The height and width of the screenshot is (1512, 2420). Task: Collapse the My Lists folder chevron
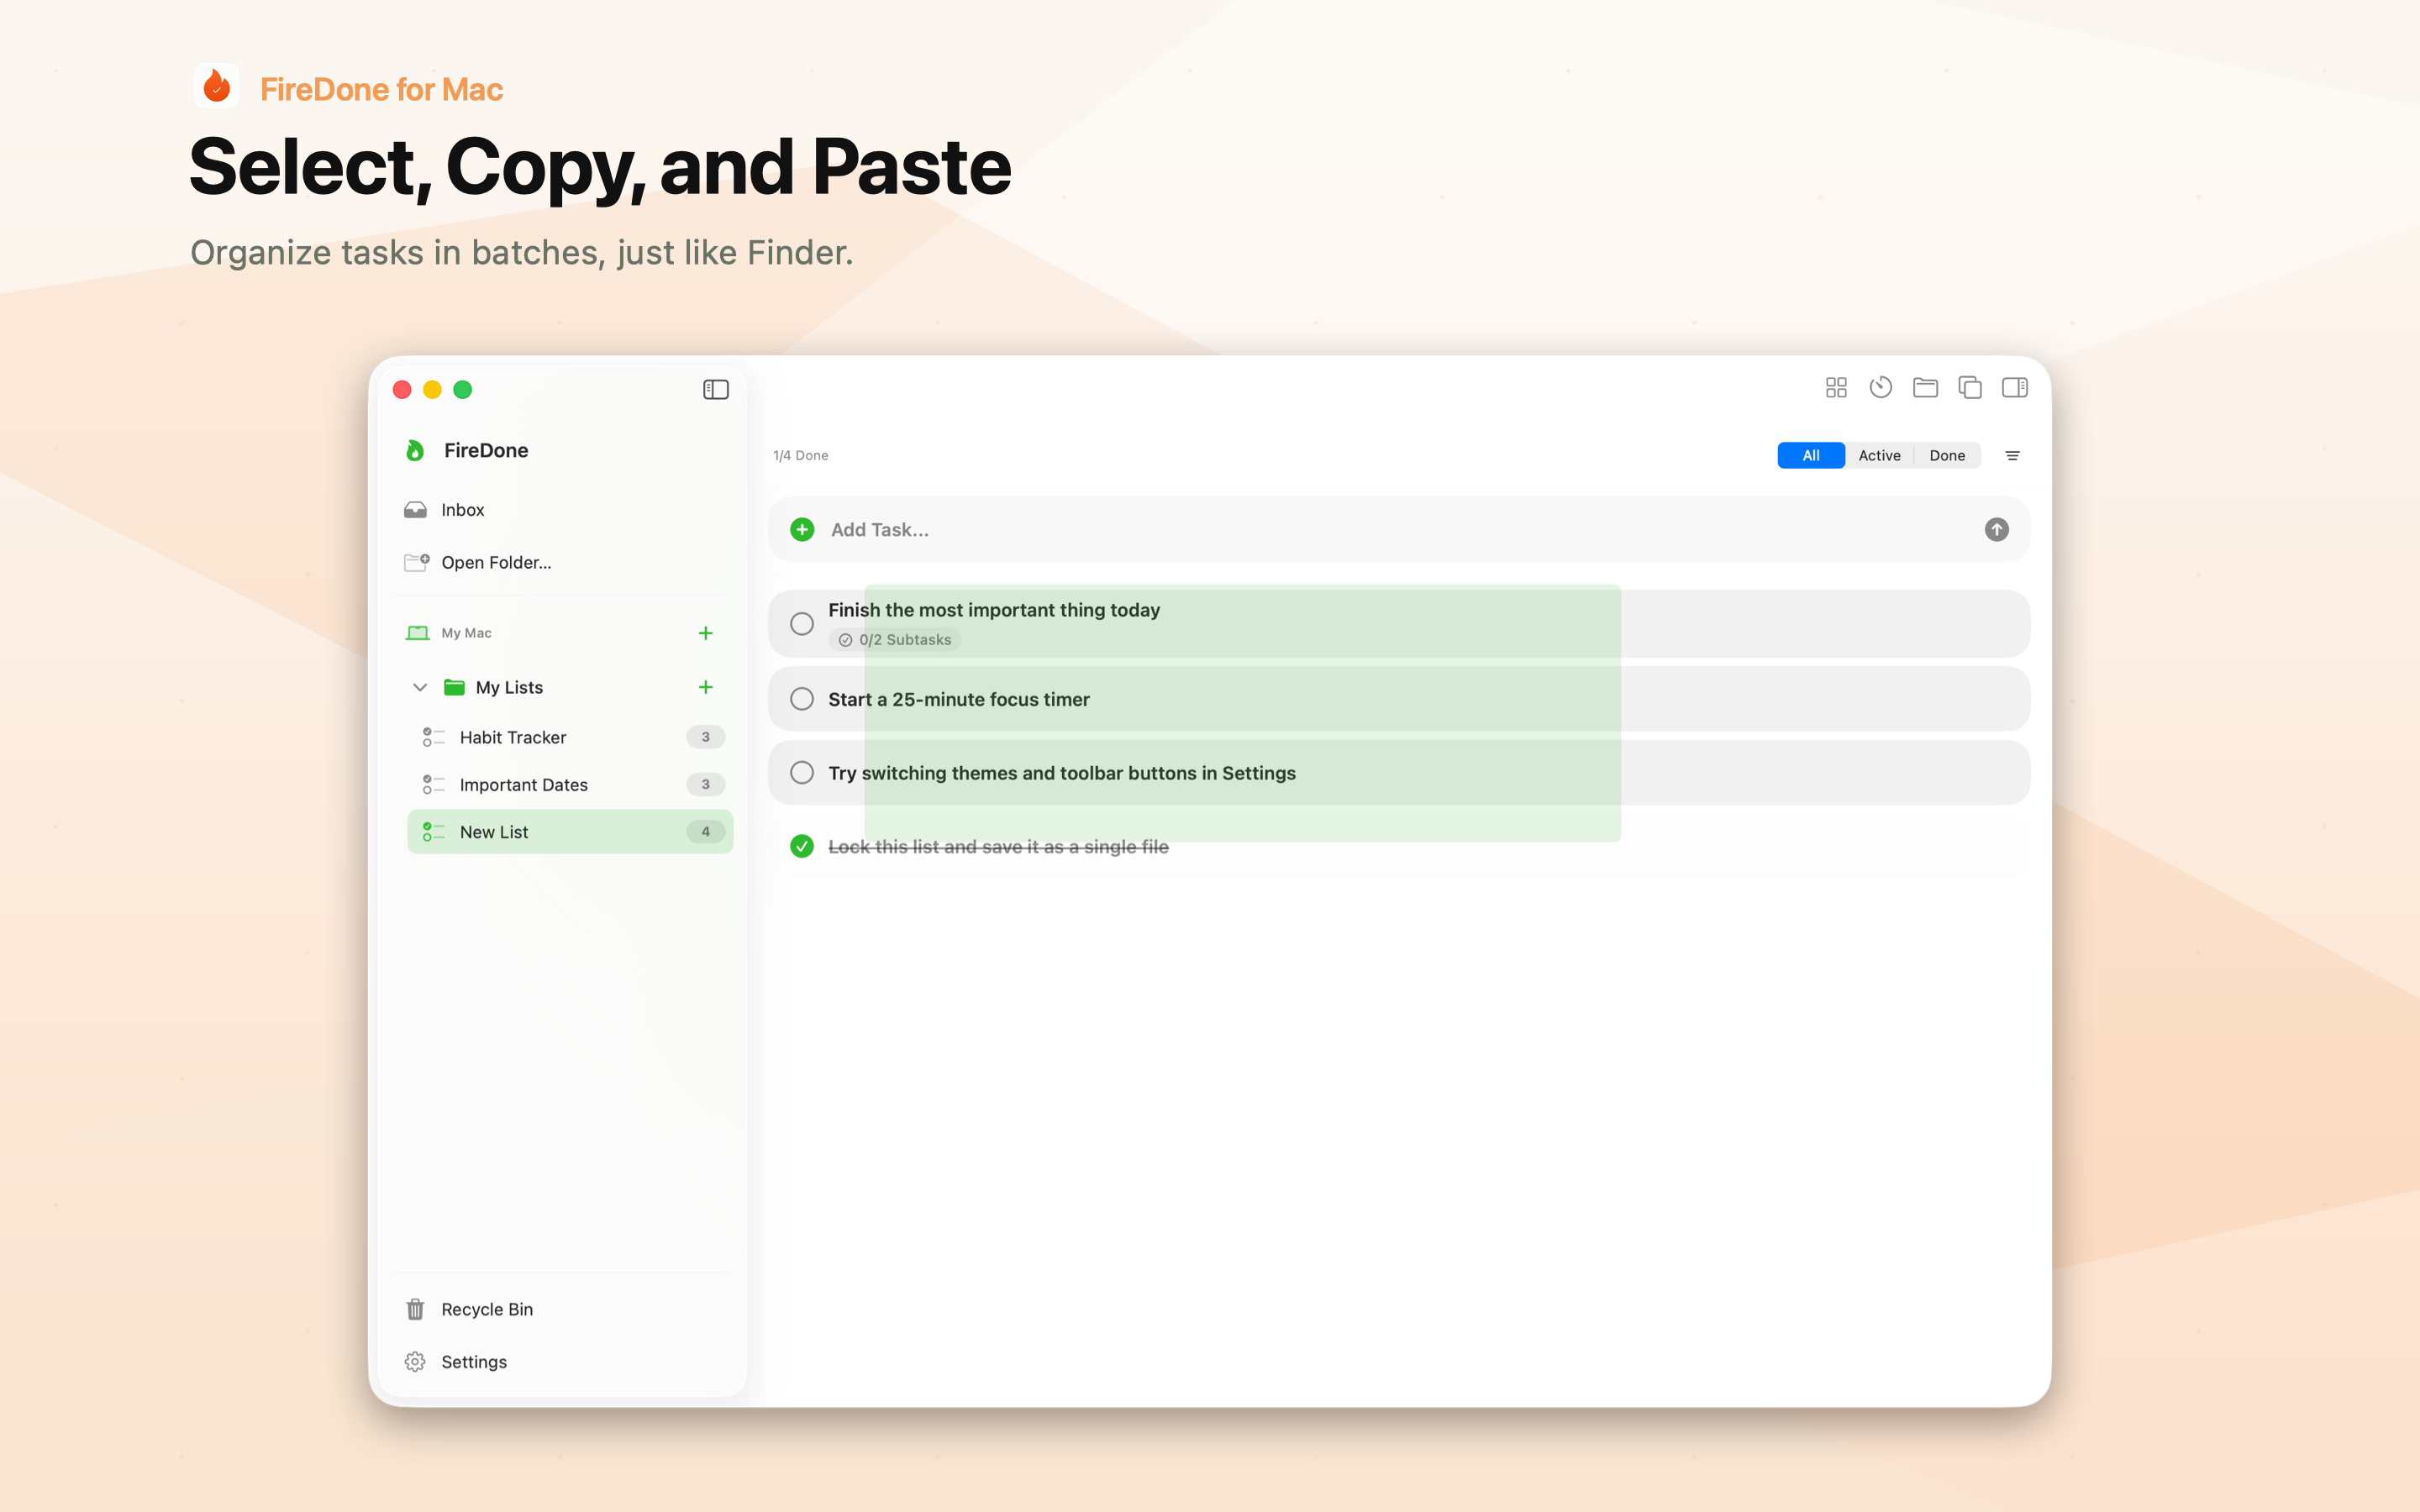[x=420, y=687]
